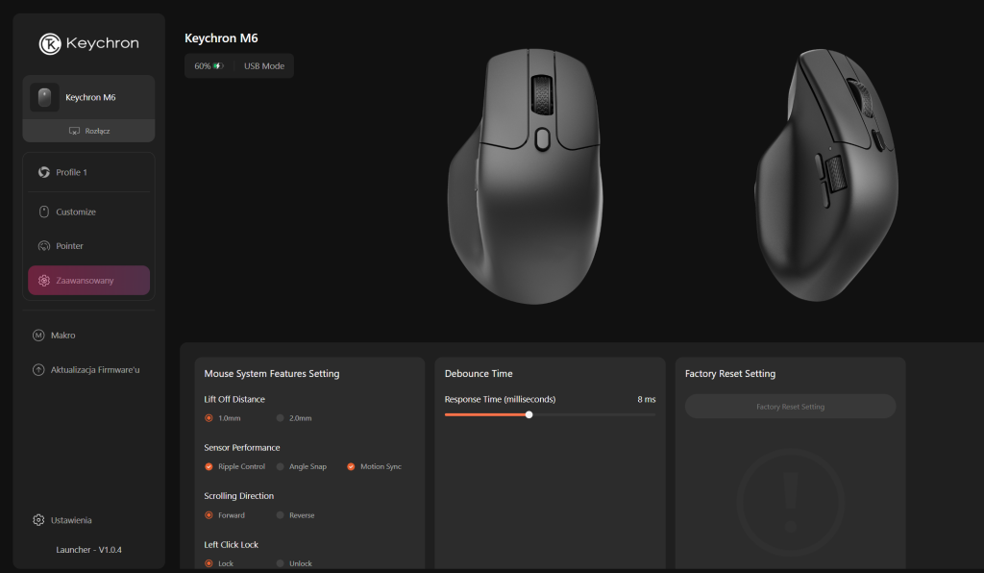984x573 pixels.
Task: Click the Keychron logo icon
Action: tap(50, 44)
